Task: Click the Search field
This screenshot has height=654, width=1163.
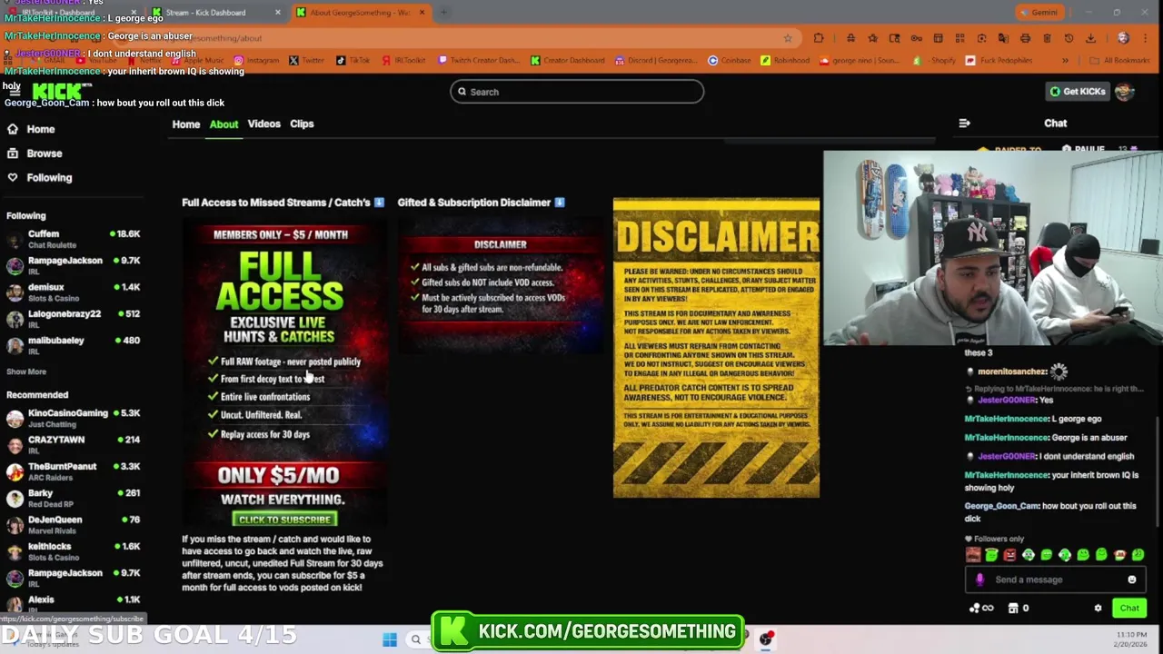Action: pos(577,92)
